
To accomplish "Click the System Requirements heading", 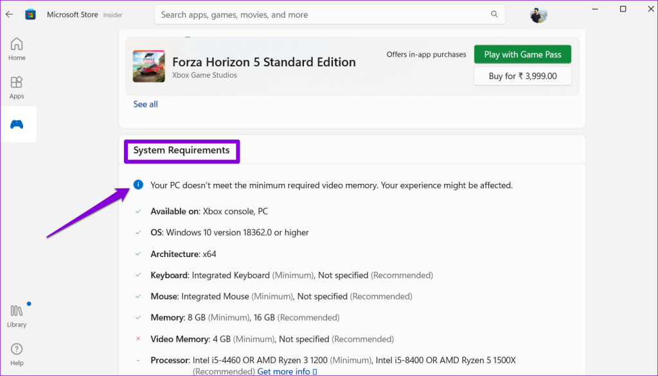I will click(181, 150).
